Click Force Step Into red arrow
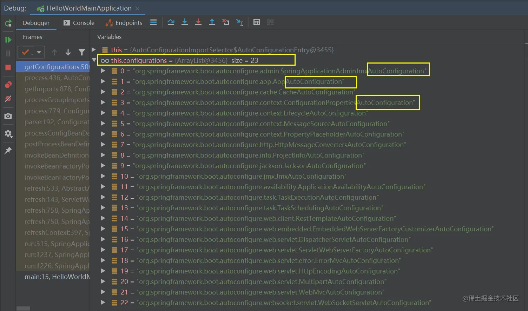This screenshot has width=528, height=311. pyautogui.click(x=198, y=22)
